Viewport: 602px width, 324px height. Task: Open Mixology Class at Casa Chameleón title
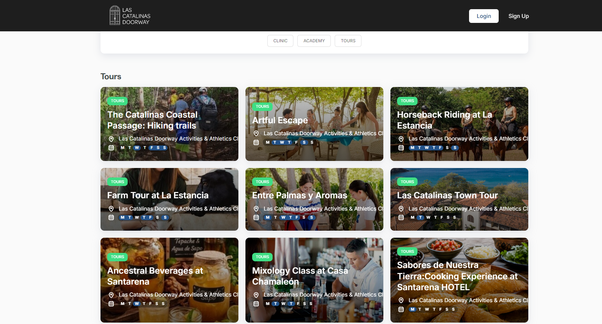300,276
